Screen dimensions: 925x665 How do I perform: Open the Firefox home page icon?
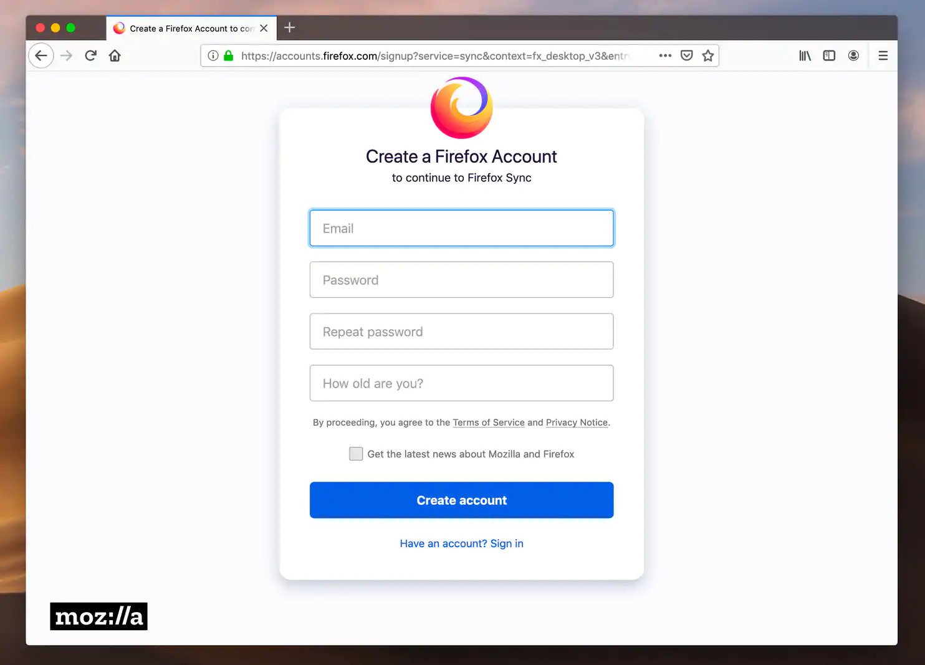click(115, 55)
